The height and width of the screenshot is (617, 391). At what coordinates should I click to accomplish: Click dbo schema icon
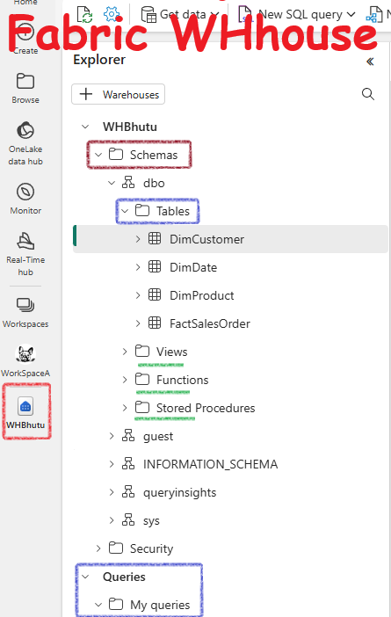[128, 183]
